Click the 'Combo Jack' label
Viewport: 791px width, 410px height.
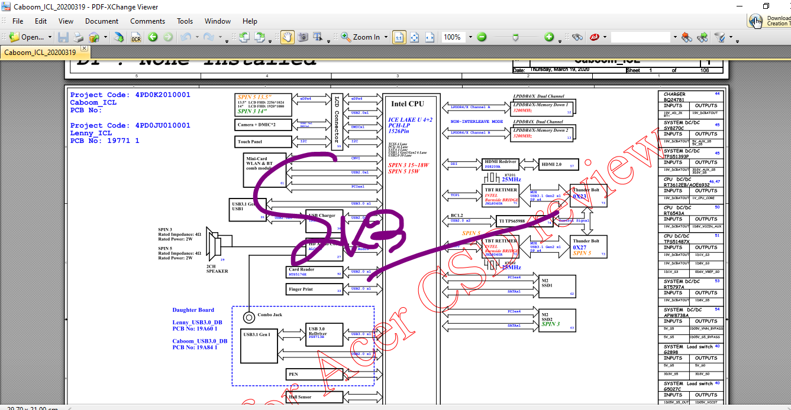[x=270, y=315]
